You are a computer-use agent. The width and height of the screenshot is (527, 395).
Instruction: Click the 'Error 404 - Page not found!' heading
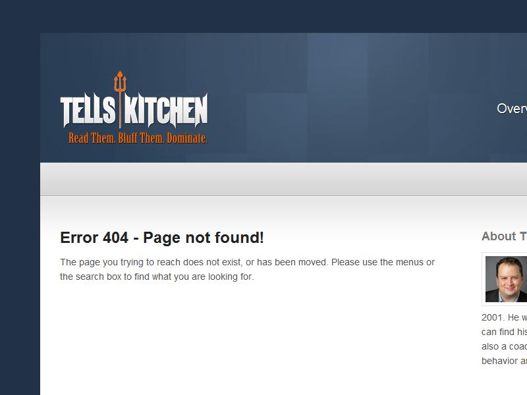click(161, 238)
